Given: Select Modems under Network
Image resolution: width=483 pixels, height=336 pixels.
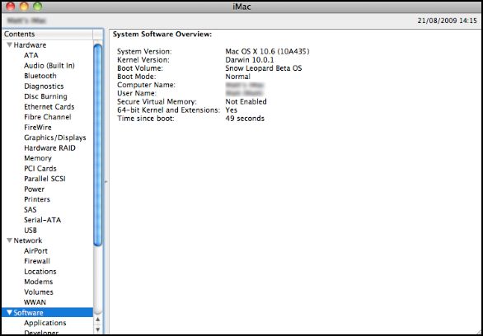Looking at the screenshot, I should tap(38, 282).
